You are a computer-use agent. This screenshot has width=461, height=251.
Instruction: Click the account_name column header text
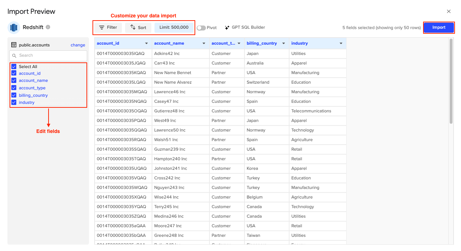pyautogui.click(x=169, y=43)
